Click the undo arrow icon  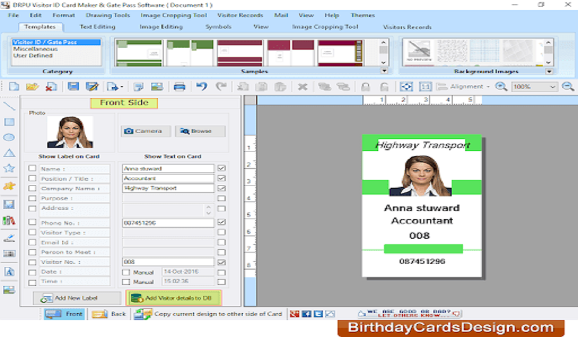click(202, 87)
